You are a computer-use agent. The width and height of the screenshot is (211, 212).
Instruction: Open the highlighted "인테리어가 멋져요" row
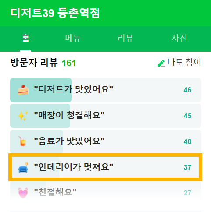(105, 167)
